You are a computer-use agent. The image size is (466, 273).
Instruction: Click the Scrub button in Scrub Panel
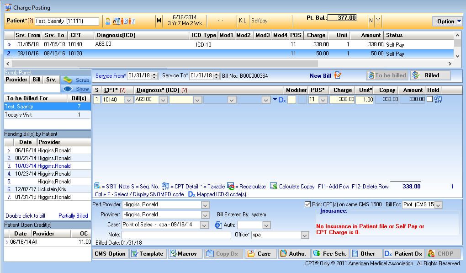click(x=76, y=80)
